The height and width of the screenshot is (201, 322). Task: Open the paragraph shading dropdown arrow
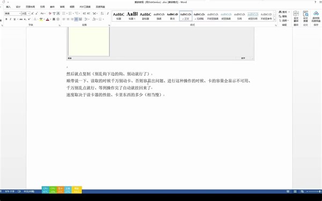[x=97, y=19]
